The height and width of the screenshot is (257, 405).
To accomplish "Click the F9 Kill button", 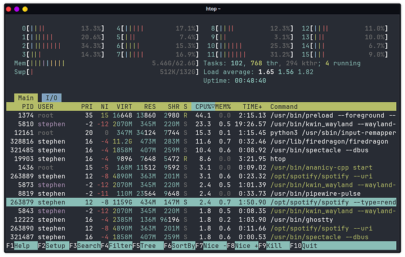I will [274, 246].
